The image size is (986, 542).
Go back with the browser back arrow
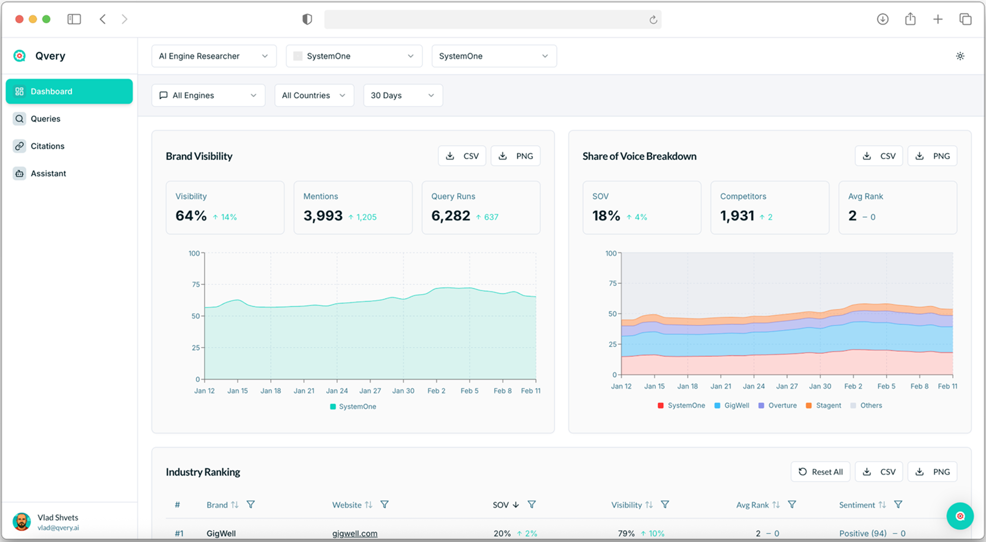tap(103, 20)
